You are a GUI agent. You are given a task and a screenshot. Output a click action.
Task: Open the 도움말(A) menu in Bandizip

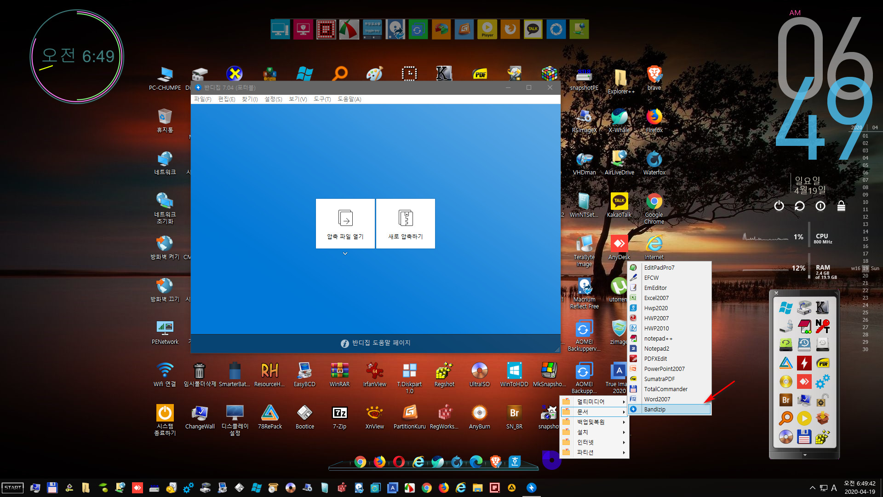(350, 99)
